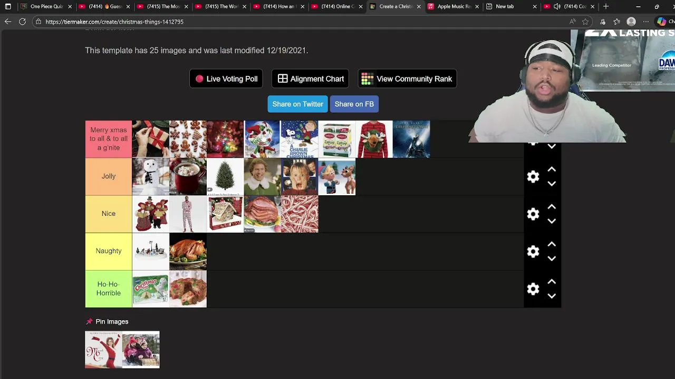The image size is (675, 379).
Task: Open the Alignment Chart
Action: 311,79
